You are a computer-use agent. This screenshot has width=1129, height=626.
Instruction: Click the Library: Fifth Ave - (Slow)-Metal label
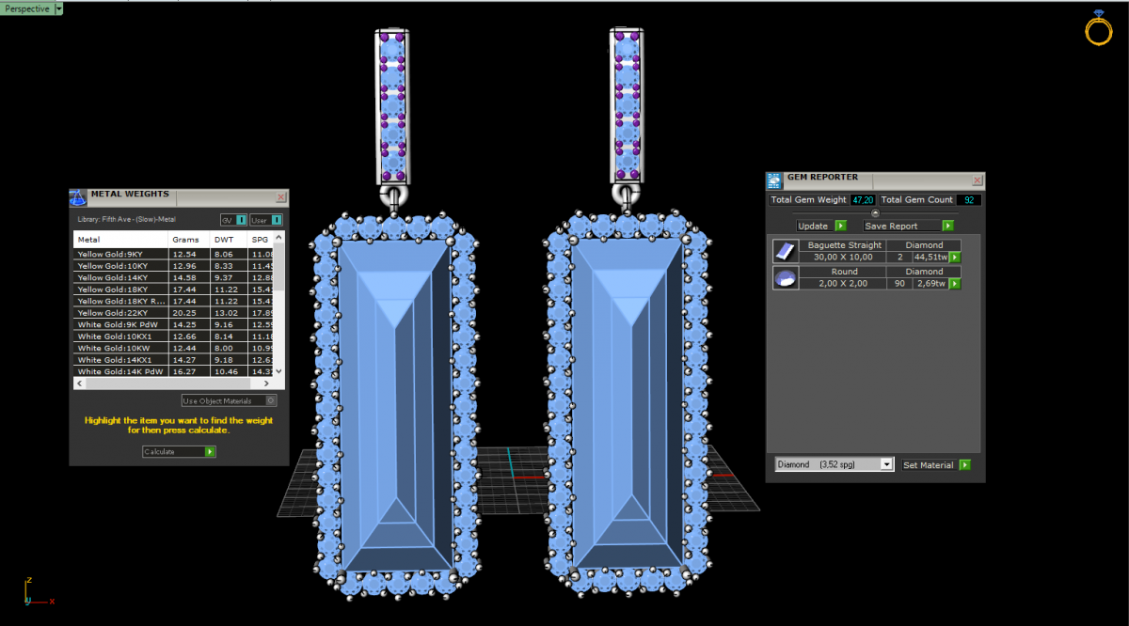pos(126,220)
